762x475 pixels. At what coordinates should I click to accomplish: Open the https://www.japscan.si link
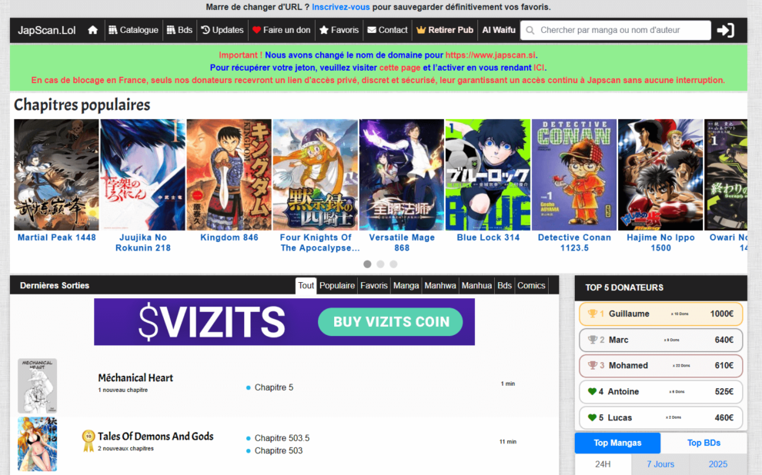(490, 55)
